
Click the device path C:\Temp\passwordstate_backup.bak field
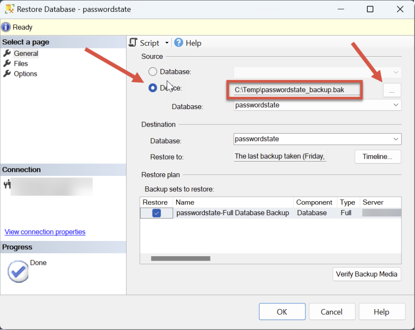[x=297, y=90]
